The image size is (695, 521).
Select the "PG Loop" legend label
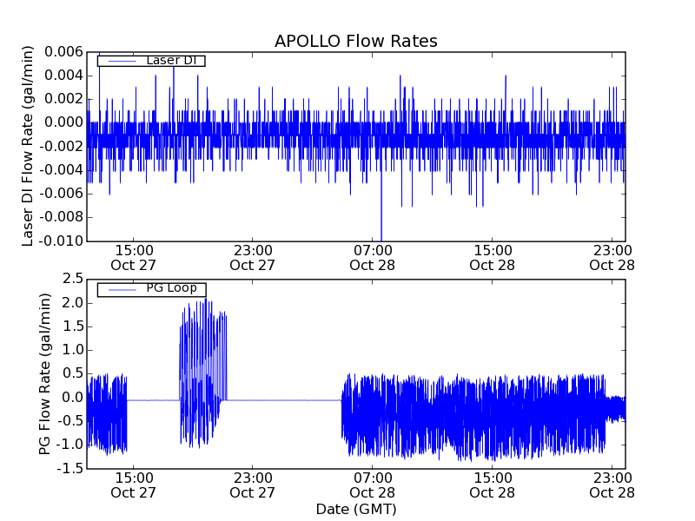click(171, 289)
